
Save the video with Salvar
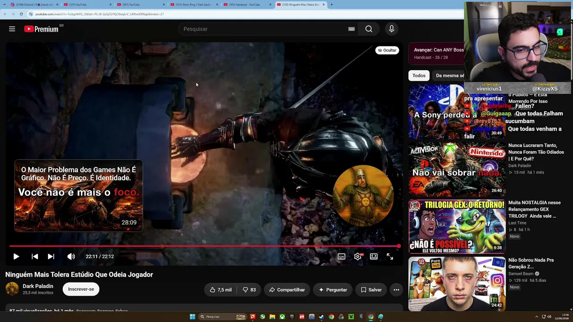tap(371, 290)
